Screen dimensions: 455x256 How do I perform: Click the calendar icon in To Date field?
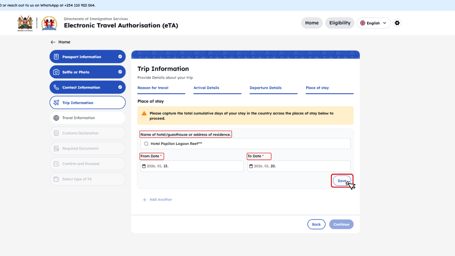[251, 166]
